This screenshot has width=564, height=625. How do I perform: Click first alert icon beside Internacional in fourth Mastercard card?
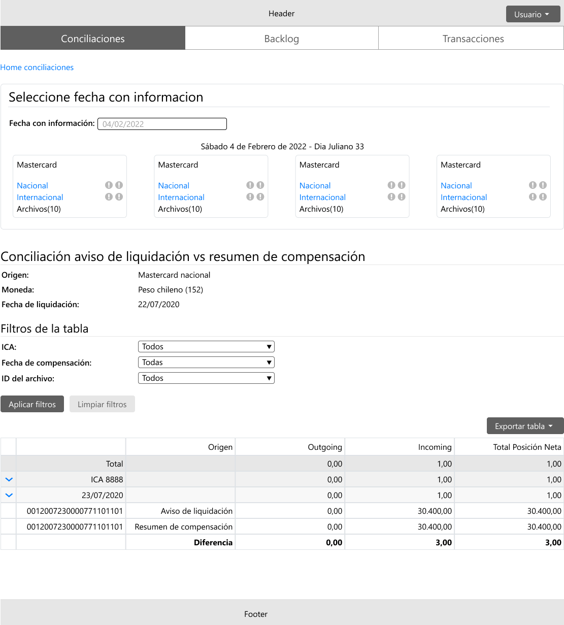coord(533,197)
